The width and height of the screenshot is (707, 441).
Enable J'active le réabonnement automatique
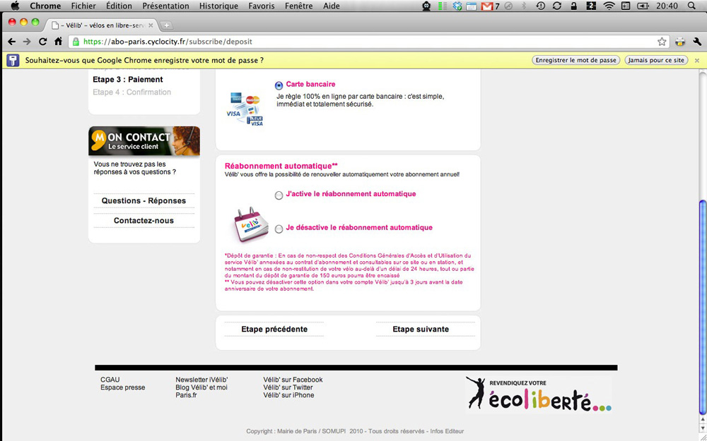coord(279,195)
